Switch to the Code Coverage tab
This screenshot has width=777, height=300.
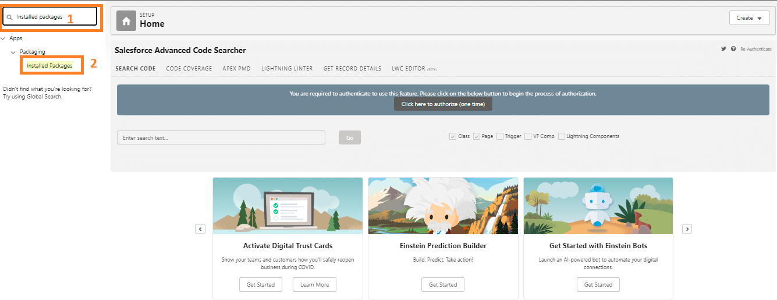point(189,69)
